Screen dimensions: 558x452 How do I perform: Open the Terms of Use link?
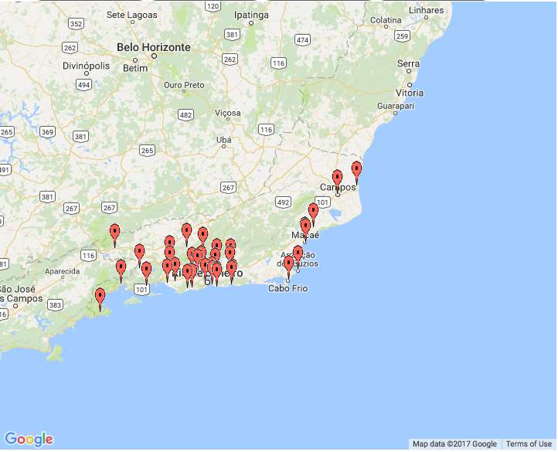(x=529, y=444)
